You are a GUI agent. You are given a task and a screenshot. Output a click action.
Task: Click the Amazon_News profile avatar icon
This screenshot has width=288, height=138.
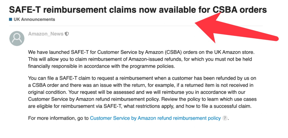[17, 38]
